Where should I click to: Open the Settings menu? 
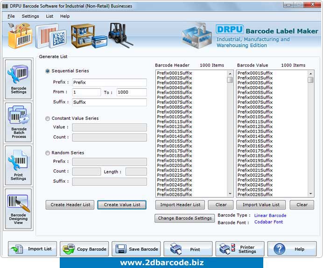tap(30, 16)
